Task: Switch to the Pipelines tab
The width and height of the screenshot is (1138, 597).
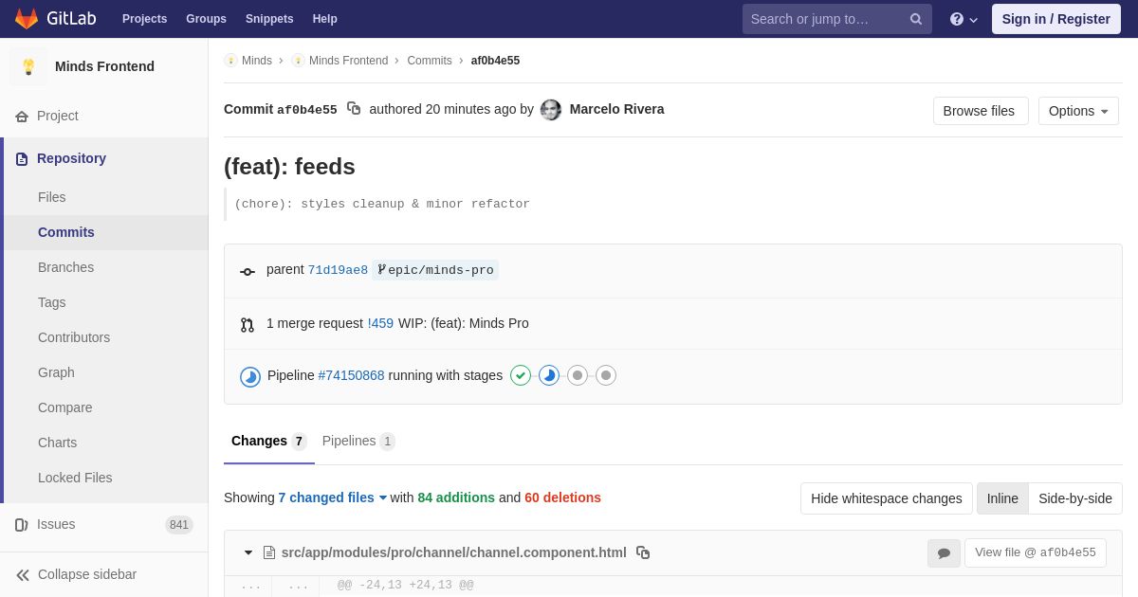Action: 358,442
